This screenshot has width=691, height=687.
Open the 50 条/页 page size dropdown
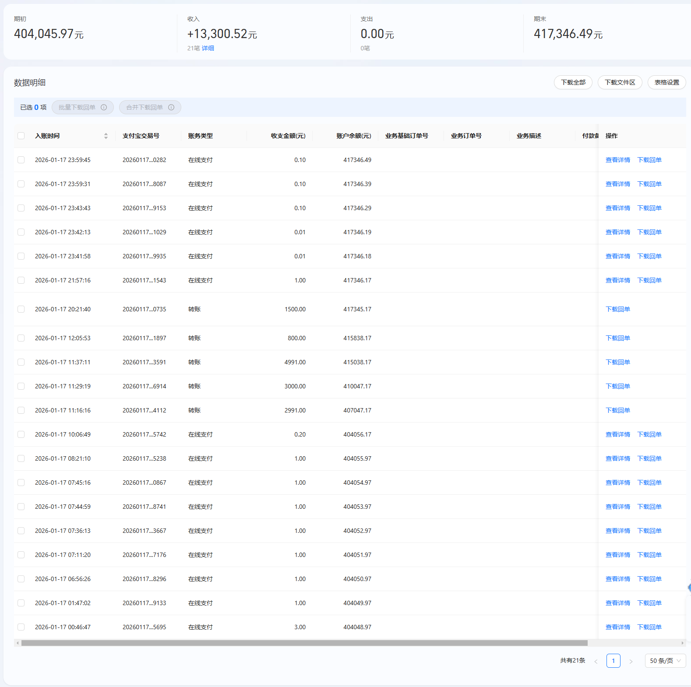point(665,661)
